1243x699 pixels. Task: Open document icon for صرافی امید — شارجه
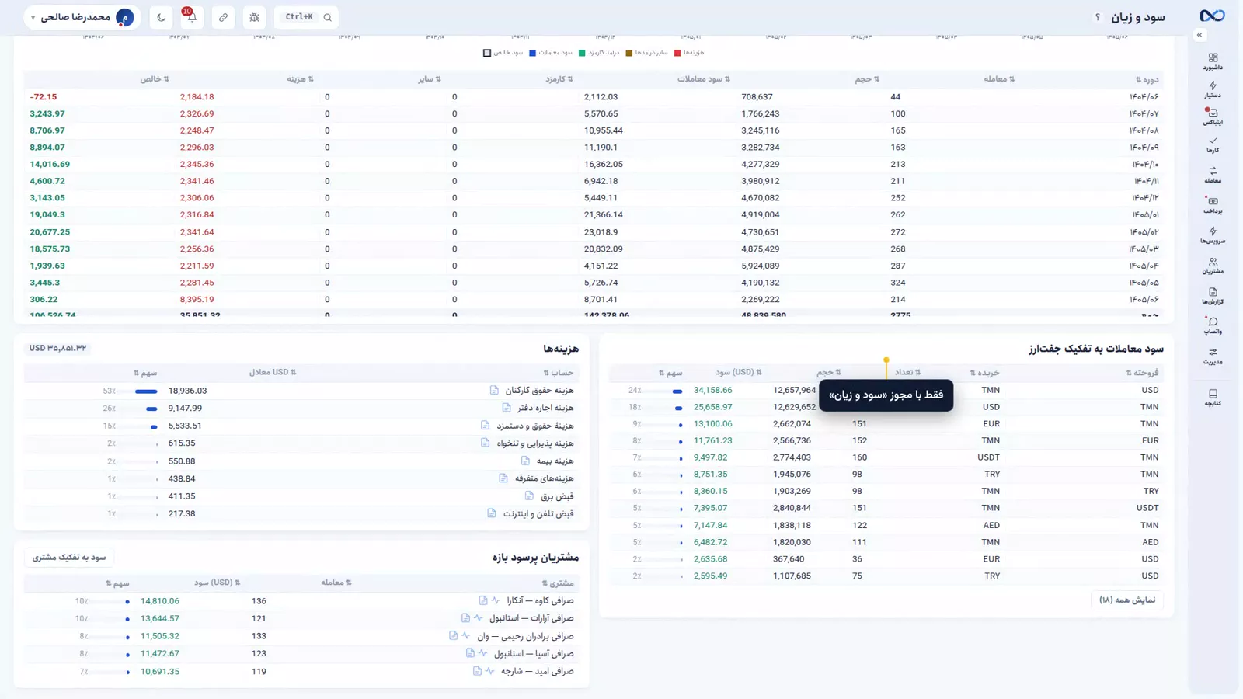(x=477, y=671)
